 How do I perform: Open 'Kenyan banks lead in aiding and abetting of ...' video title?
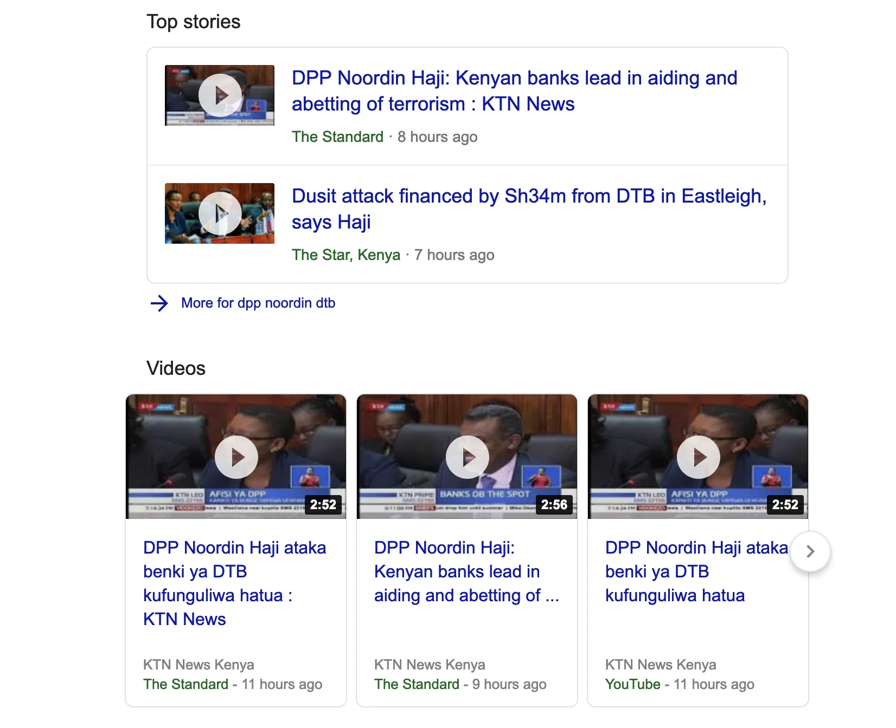pos(466,571)
